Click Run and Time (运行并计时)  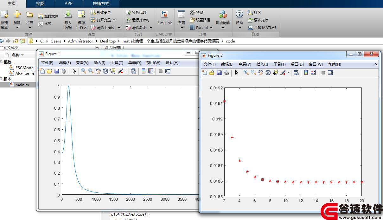(137, 20)
